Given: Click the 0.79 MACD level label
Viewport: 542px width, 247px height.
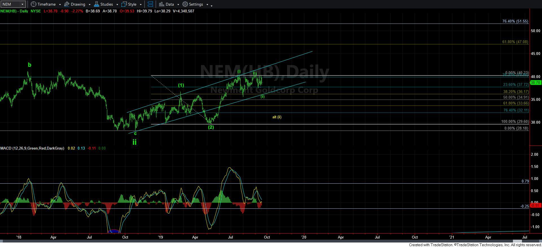Looking at the screenshot, I should click(x=525, y=181).
